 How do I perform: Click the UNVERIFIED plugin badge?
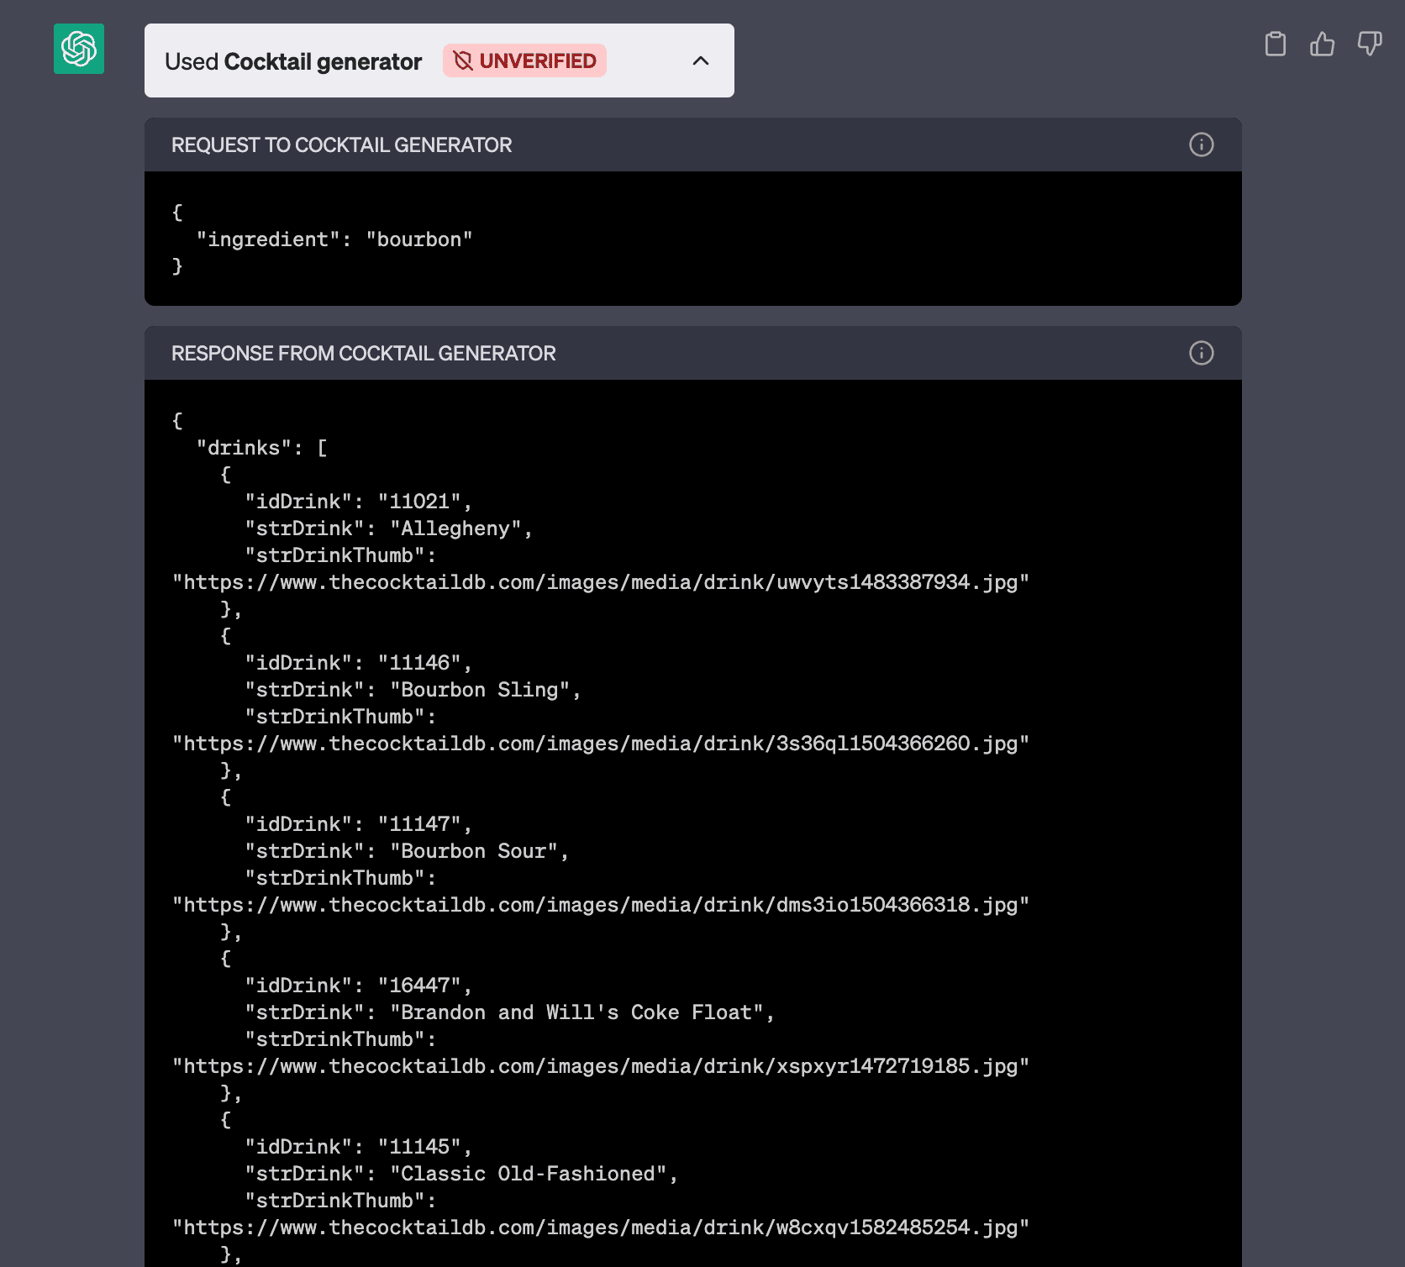click(x=524, y=60)
